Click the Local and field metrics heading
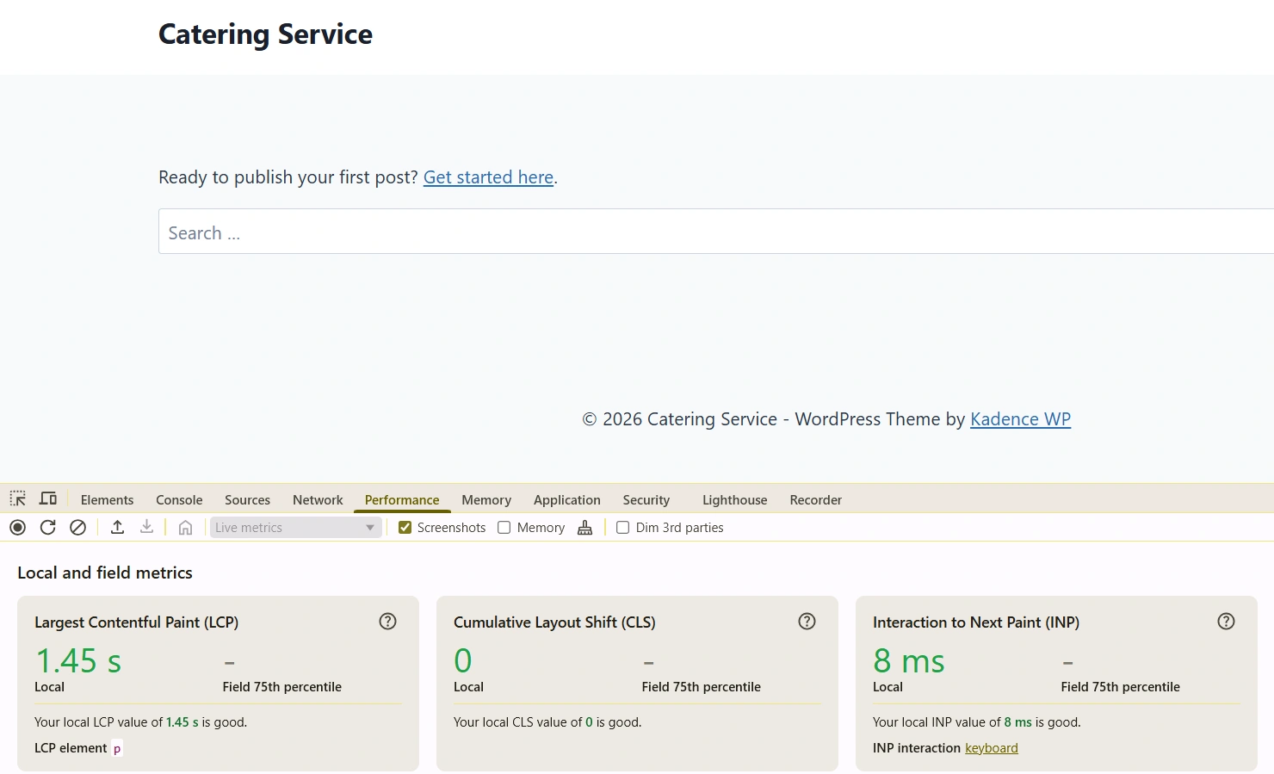The image size is (1274, 774). point(105,573)
